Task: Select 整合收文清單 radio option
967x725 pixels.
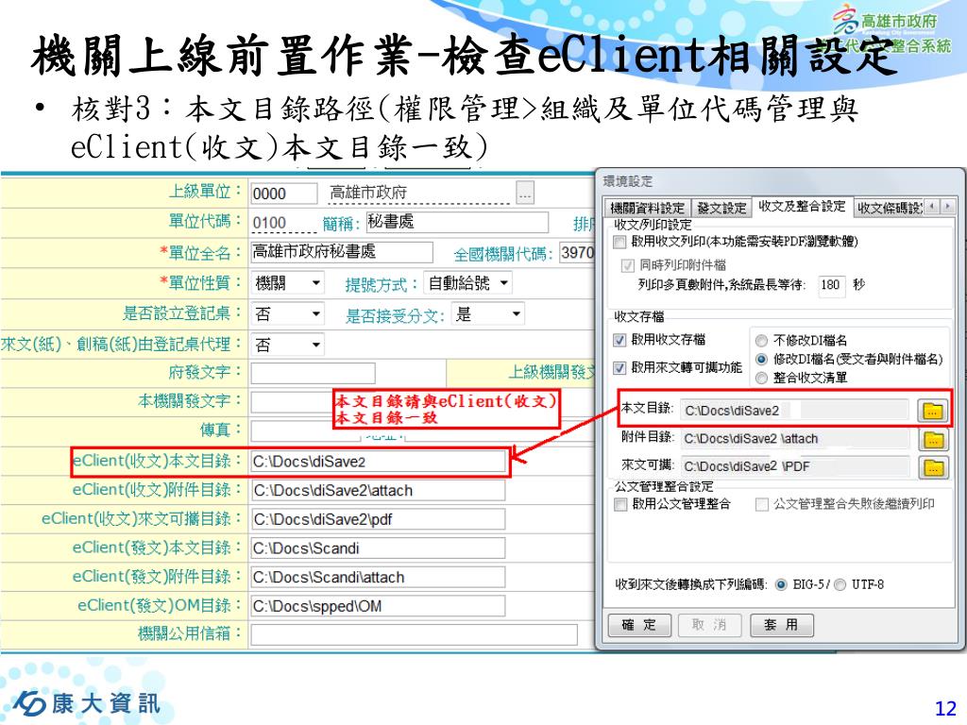Action: [x=762, y=378]
